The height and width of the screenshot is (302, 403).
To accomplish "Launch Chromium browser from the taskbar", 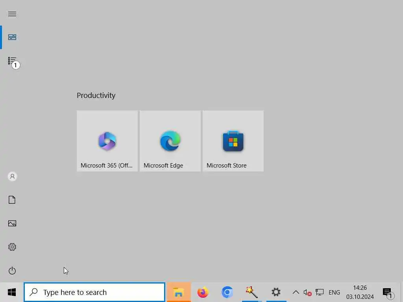I will (x=227, y=292).
